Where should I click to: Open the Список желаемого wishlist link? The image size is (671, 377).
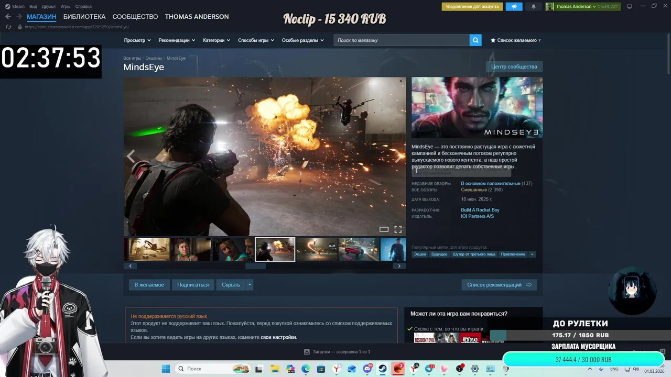click(x=515, y=40)
